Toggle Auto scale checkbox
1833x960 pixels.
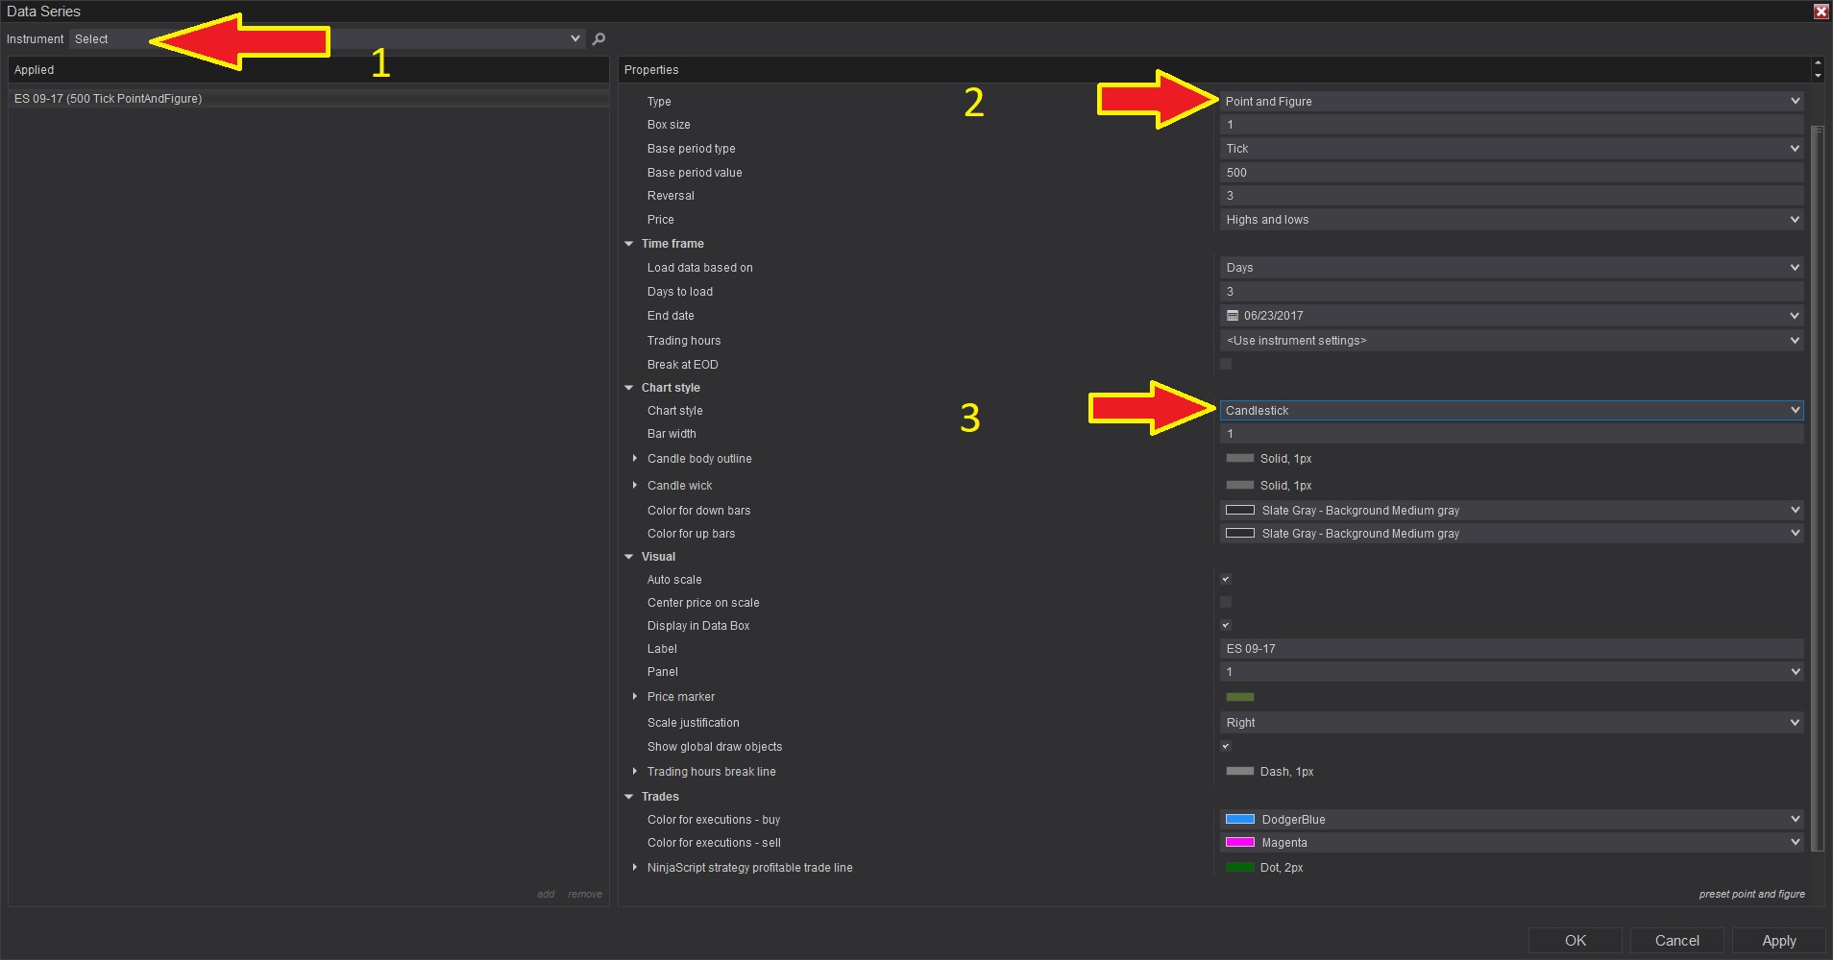coord(1226,579)
